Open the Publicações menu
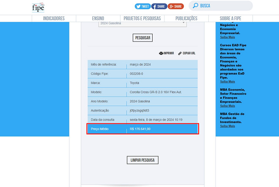Viewport: 279px width, 187px height. pos(186,19)
